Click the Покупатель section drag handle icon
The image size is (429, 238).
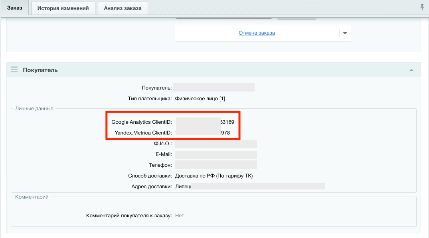pyautogui.click(x=14, y=70)
